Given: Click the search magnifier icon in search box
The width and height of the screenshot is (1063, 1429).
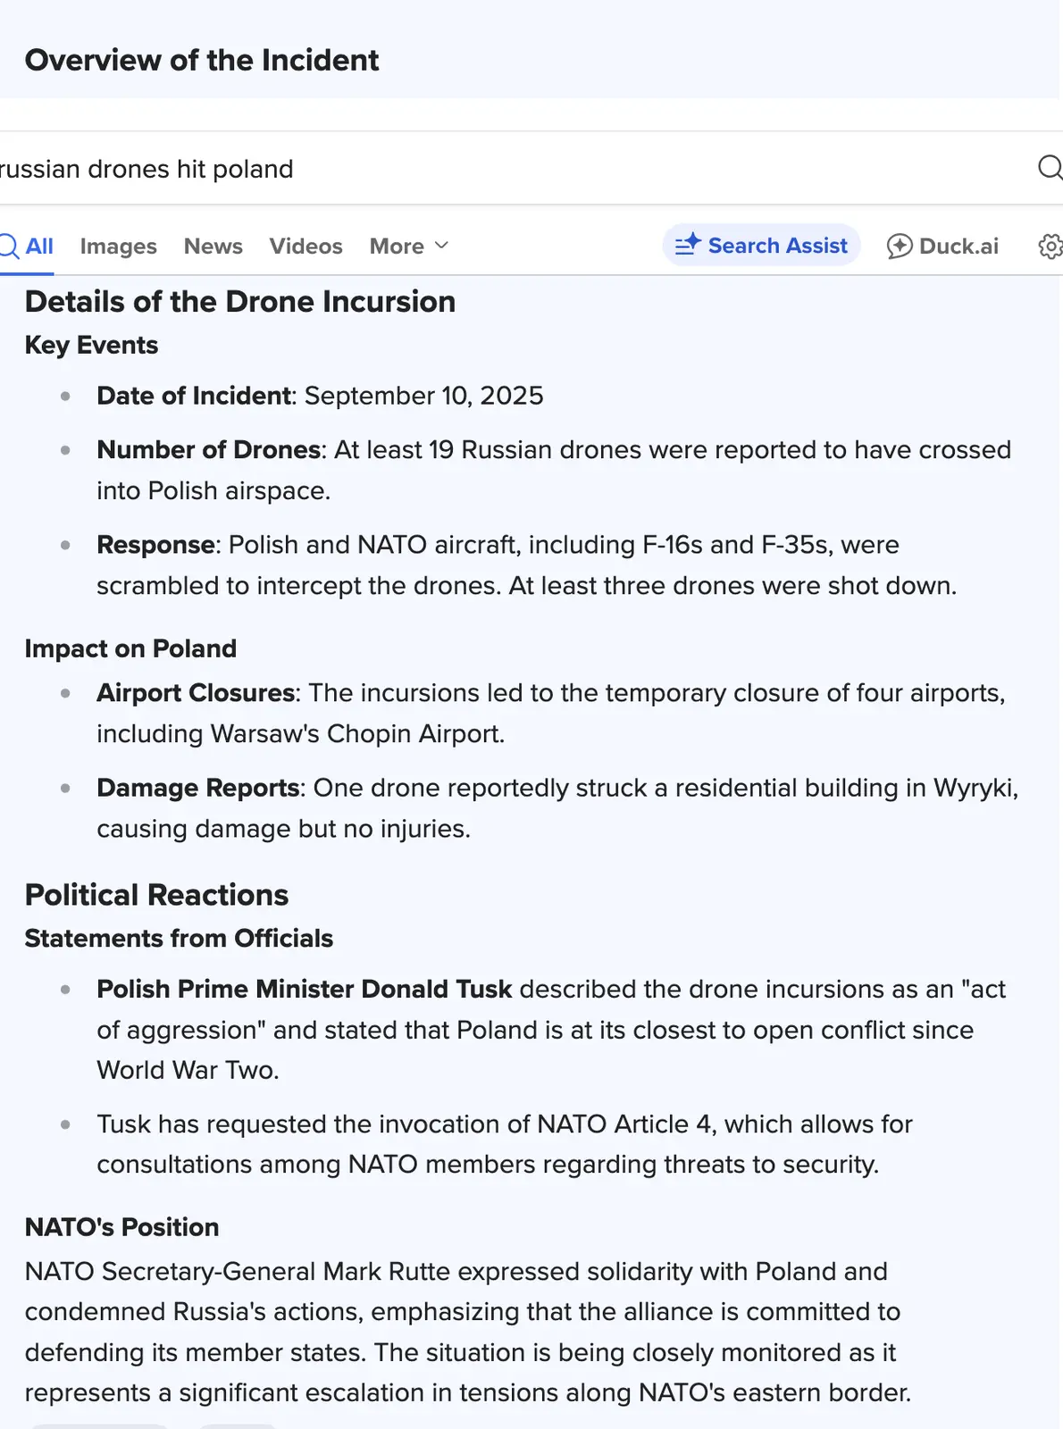Looking at the screenshot, I should 1049,168.
